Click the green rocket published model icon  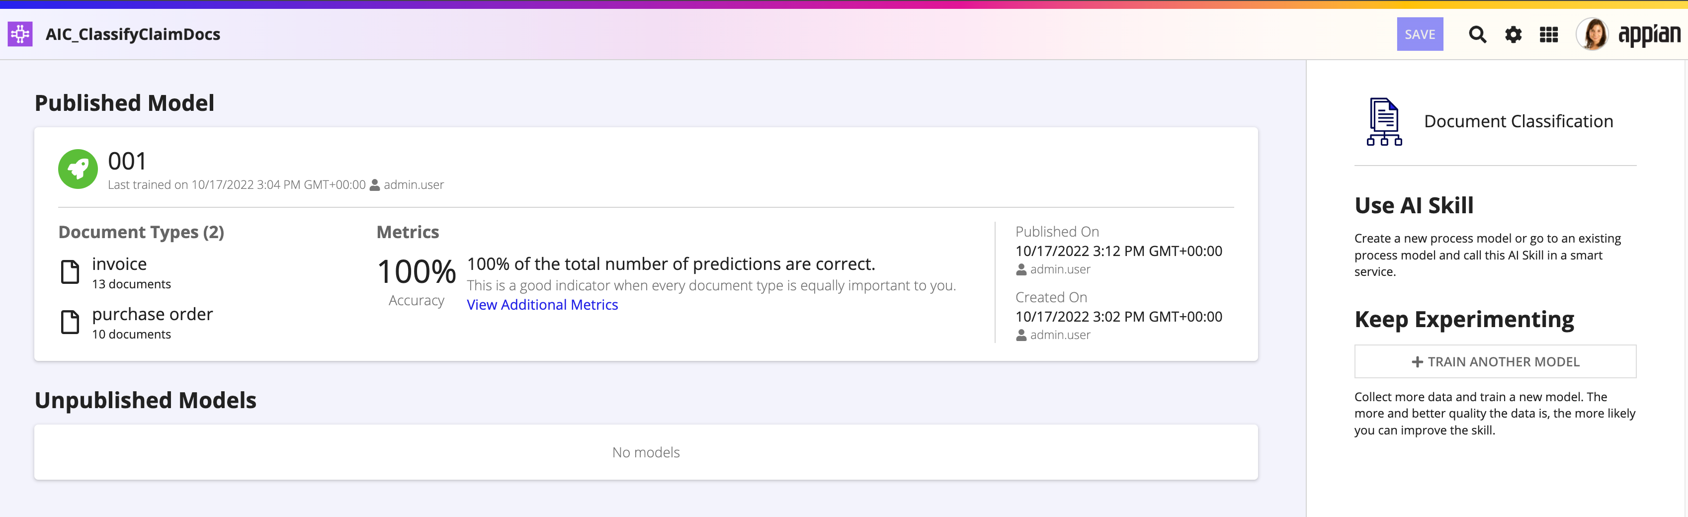tap(78, 169)
